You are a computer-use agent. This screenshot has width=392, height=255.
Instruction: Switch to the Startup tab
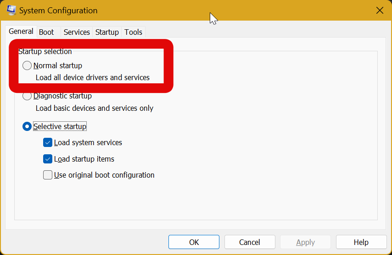[107, 32]
